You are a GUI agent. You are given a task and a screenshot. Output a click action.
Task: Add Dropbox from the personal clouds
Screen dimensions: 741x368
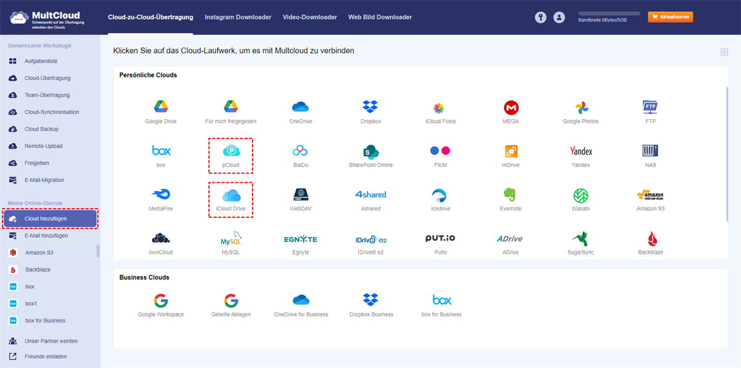point(371,107)
